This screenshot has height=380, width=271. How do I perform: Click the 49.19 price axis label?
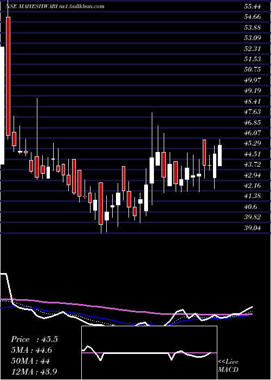(253, 91)
